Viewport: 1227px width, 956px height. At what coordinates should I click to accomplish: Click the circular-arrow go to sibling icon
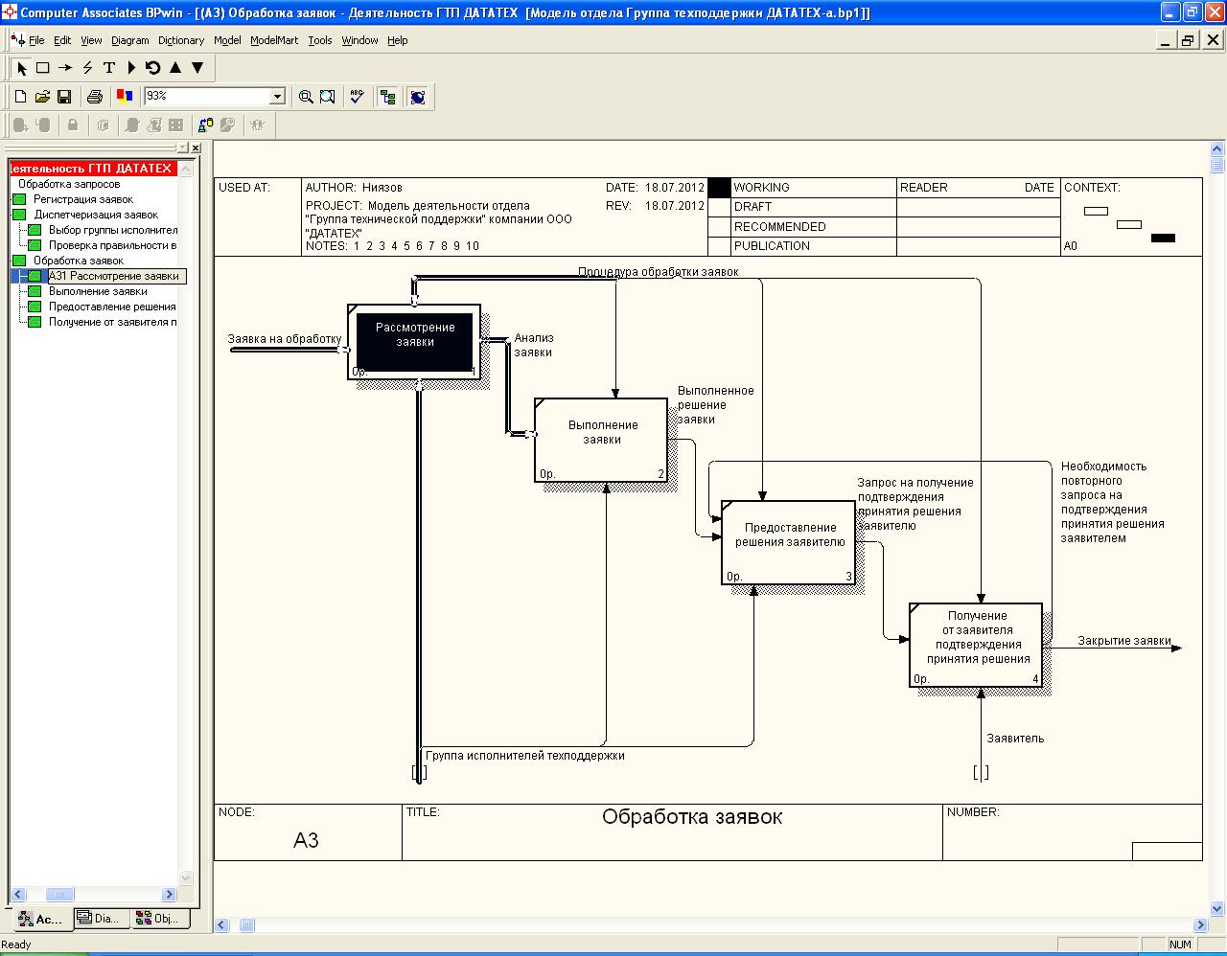pyautogui.click(x=153, y=68)
